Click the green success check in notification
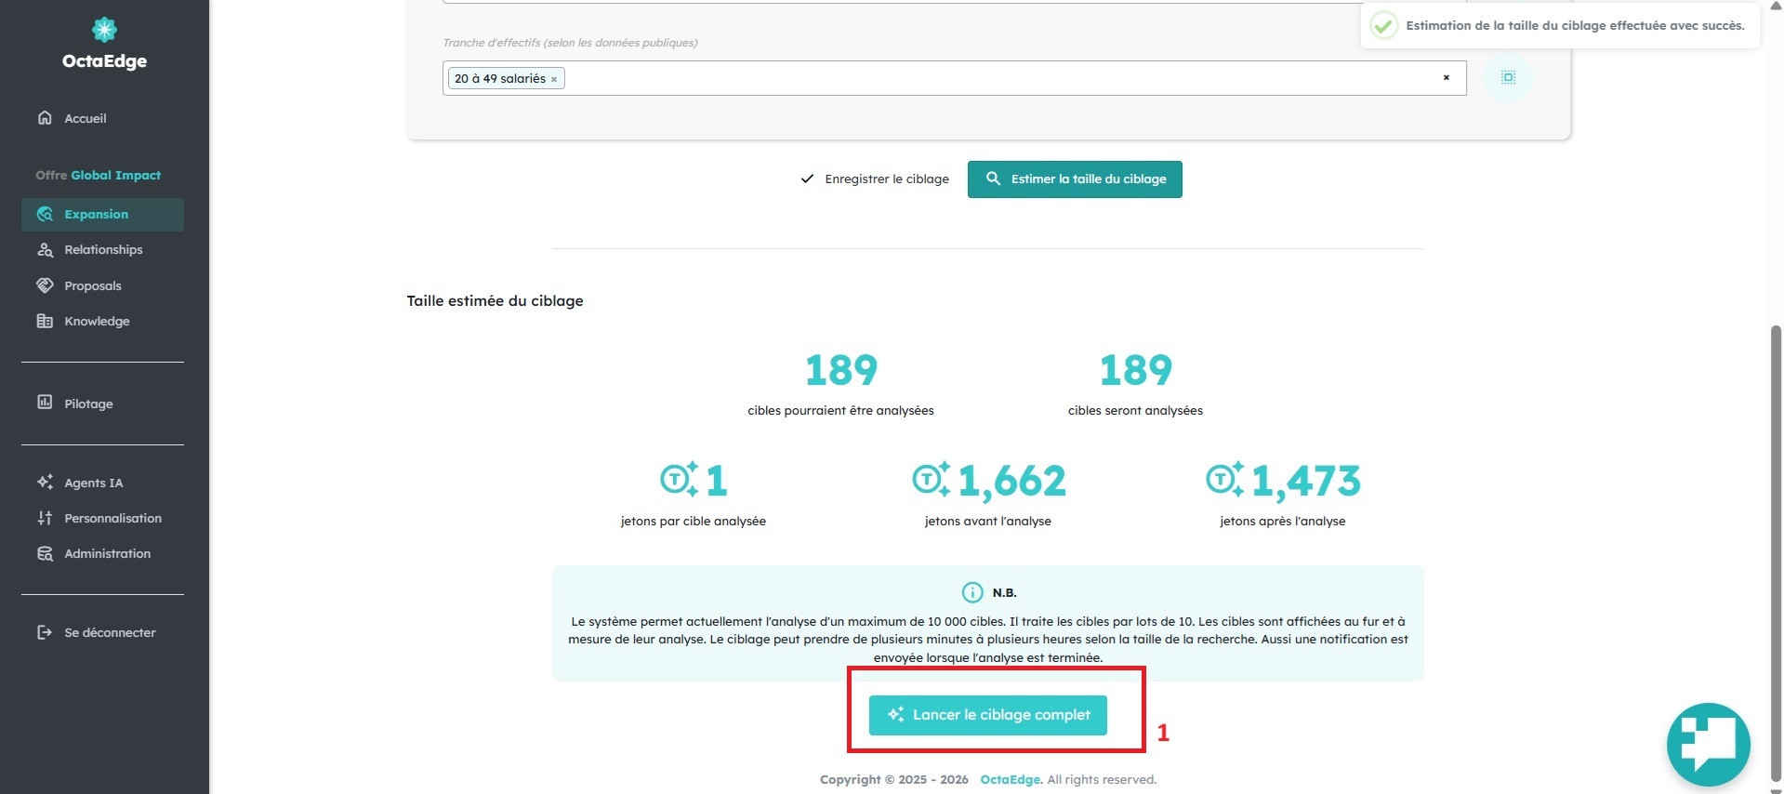Image resolution: width=1784 pixels, height=794 pixels. click(1383, 25)
